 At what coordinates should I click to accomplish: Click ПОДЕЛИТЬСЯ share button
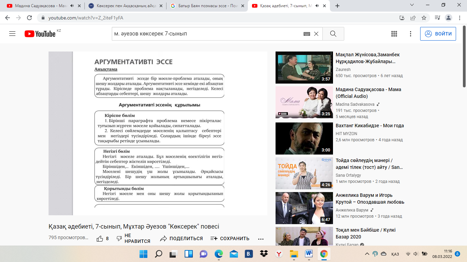click(182, 238)
